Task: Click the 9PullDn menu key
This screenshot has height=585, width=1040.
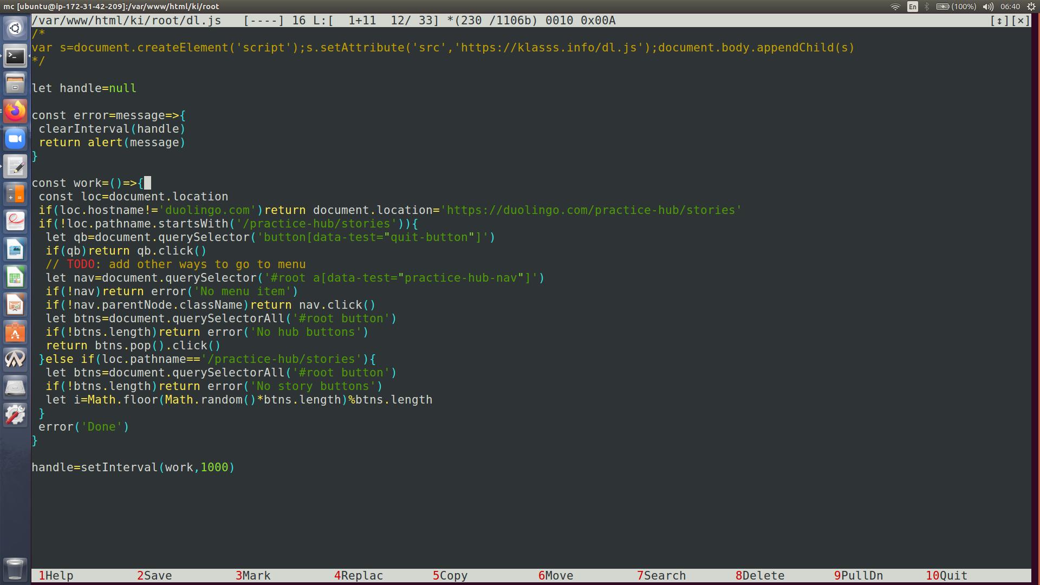Action: [859, 575]
